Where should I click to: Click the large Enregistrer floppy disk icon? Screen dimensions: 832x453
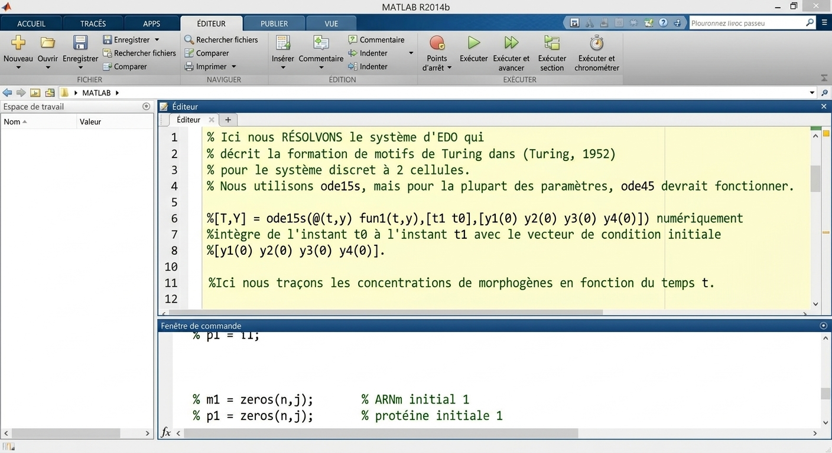80,42
